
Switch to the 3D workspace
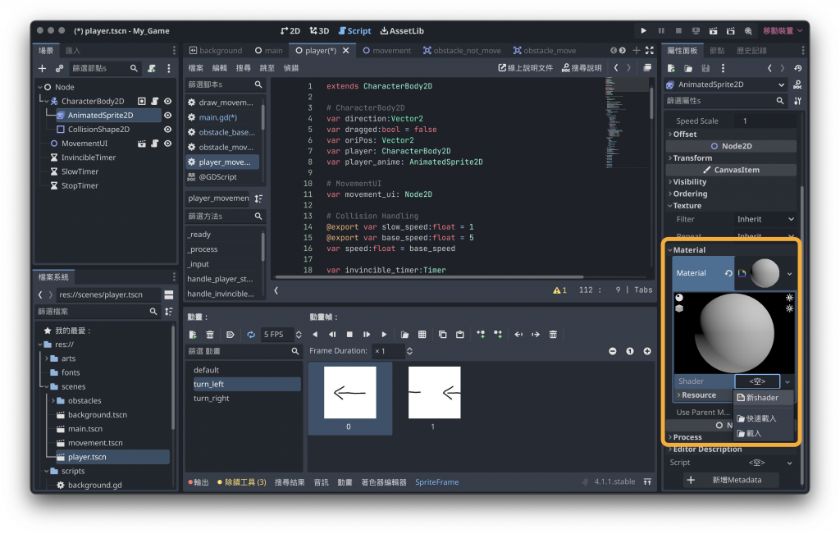(x=319, y=30)
